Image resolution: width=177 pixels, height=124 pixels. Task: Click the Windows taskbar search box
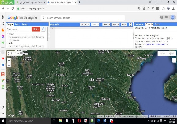pyautogui.click(x=28, y=121)
